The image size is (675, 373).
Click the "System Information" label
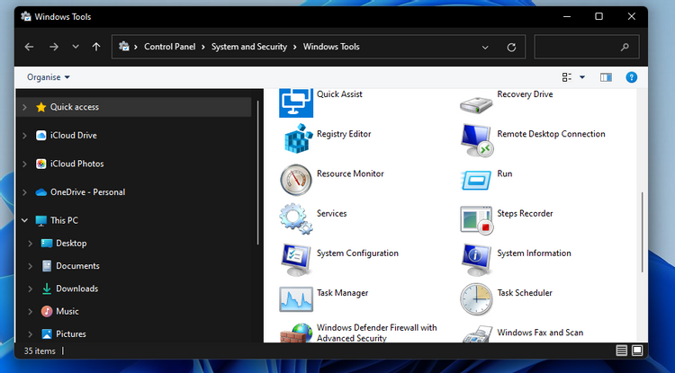click(534, 253)
